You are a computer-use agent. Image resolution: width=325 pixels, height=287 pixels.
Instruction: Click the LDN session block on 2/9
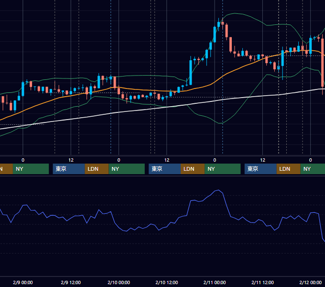point(97,169)
